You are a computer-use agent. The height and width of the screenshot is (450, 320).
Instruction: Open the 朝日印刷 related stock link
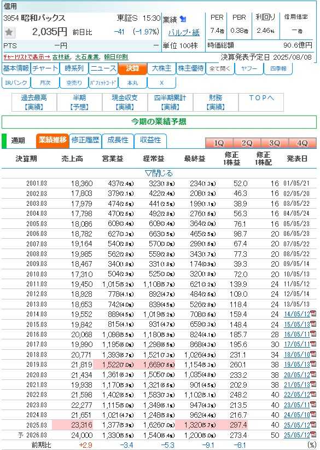(x=116, y=57)
